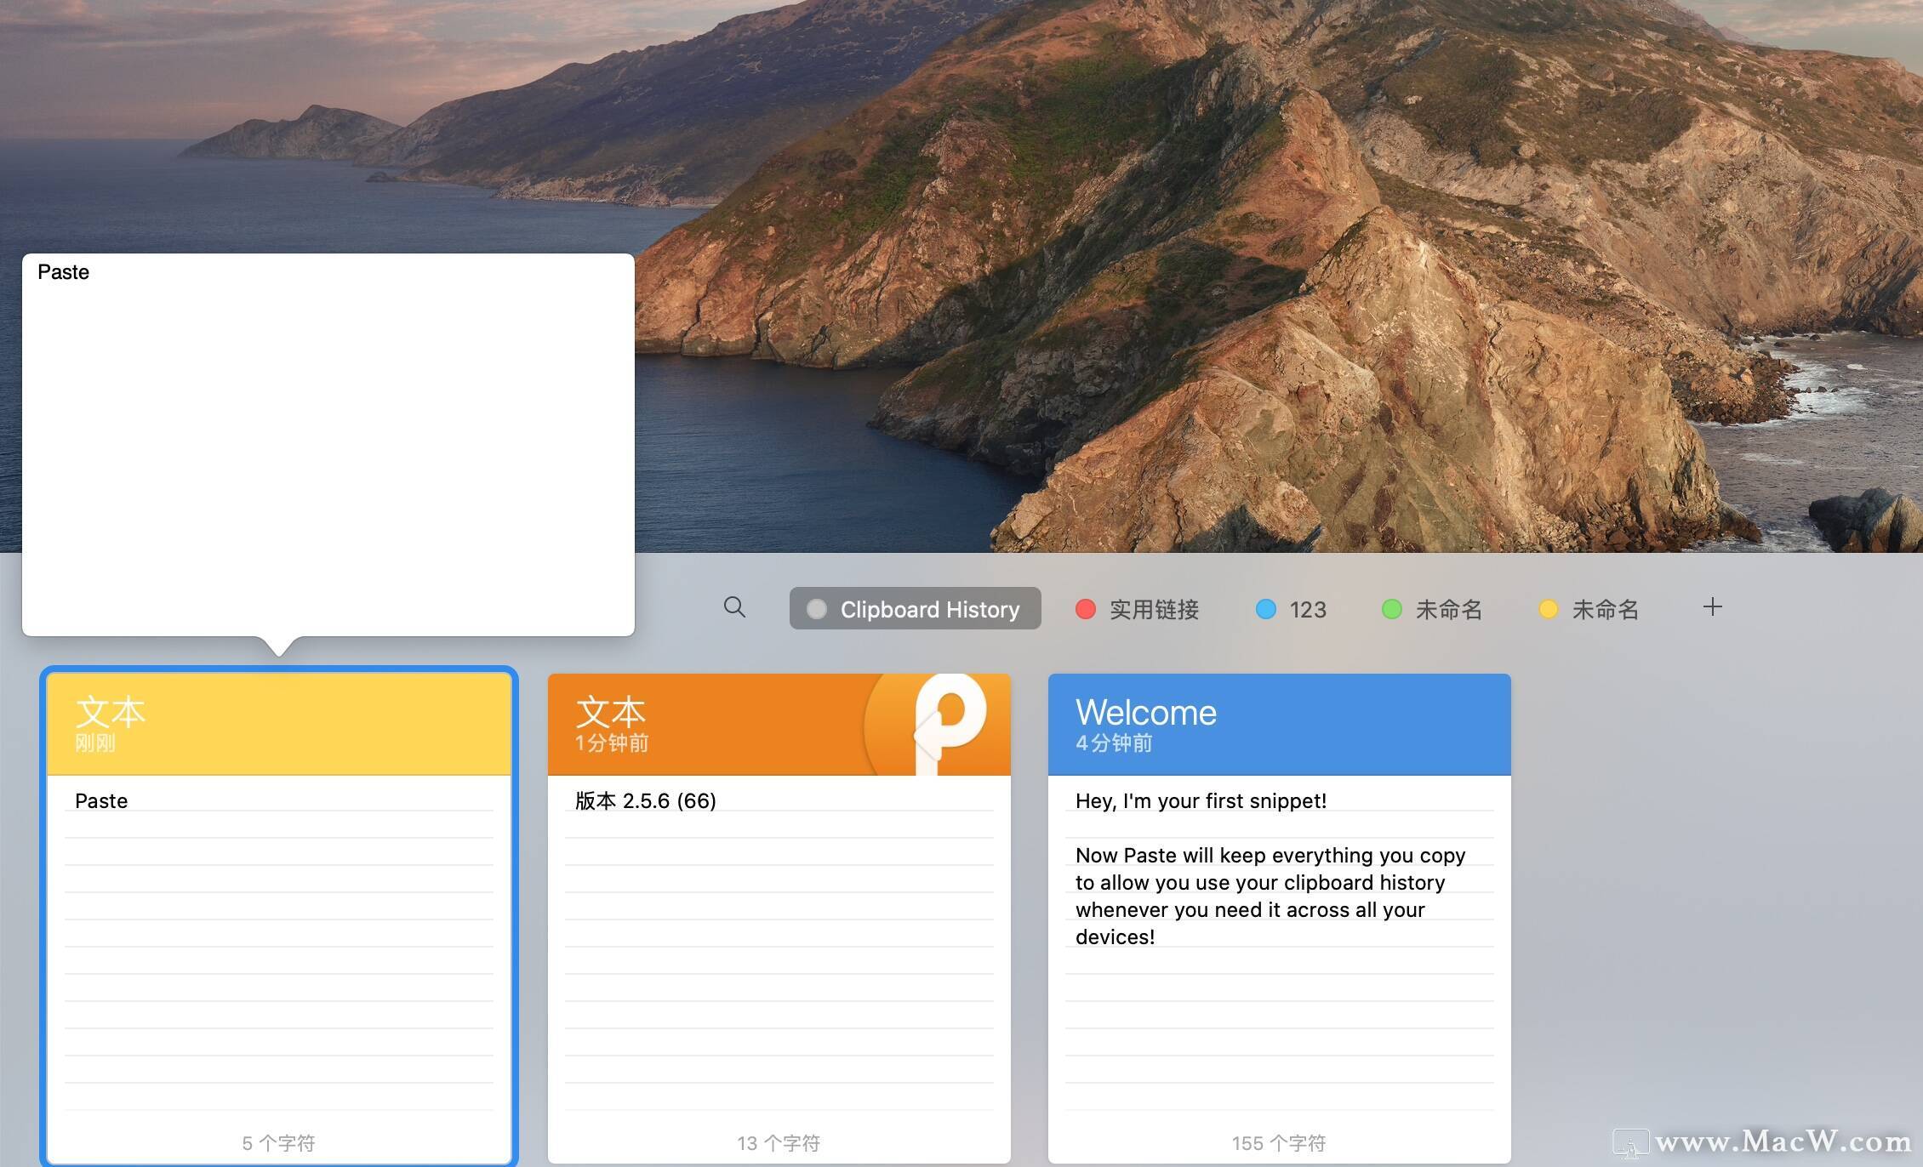Click the red dot beside 实用链接
This screenshot has width=1923, height=1167.
(x=1085, y=609)
